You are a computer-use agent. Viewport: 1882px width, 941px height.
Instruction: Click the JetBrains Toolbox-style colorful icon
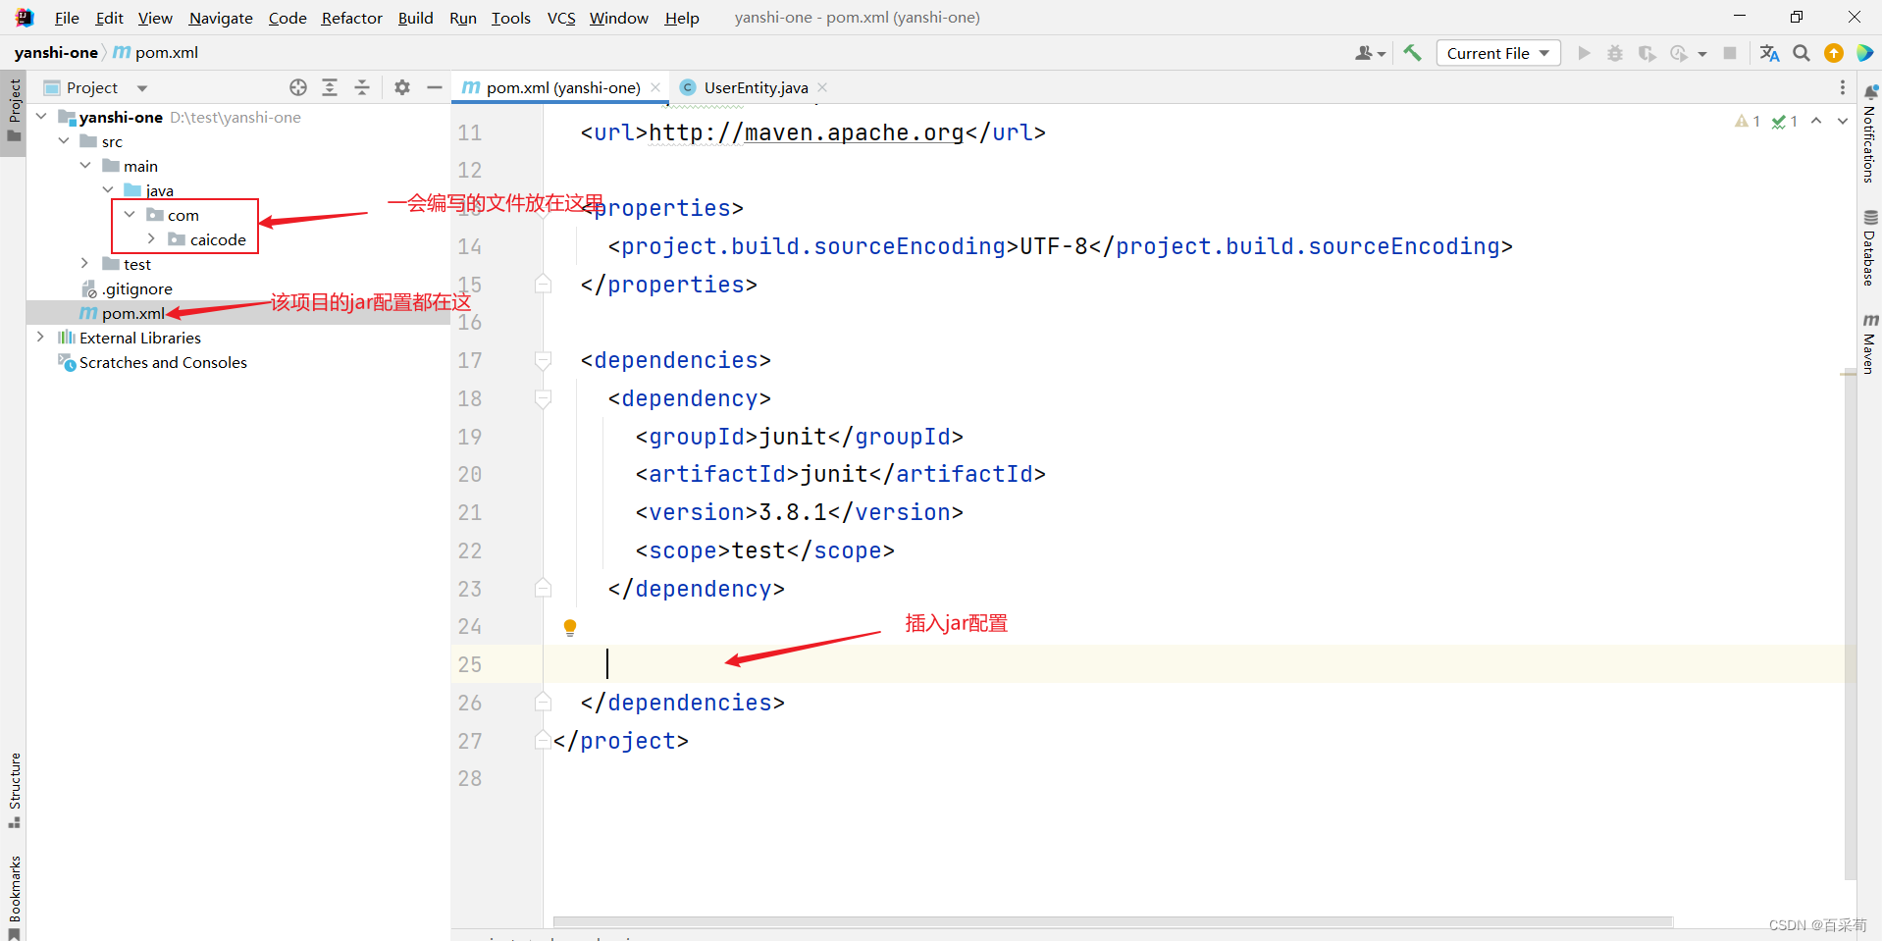pyautogui.click(x=1865, y=53)
